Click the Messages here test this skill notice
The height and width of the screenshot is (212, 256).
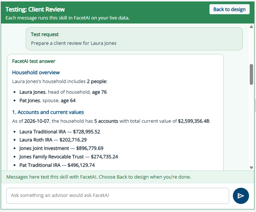[x=98, y=177]
